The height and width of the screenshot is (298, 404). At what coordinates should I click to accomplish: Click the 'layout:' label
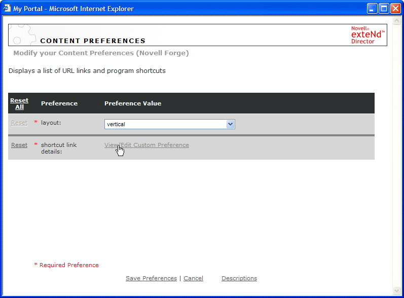pos(51,123)
